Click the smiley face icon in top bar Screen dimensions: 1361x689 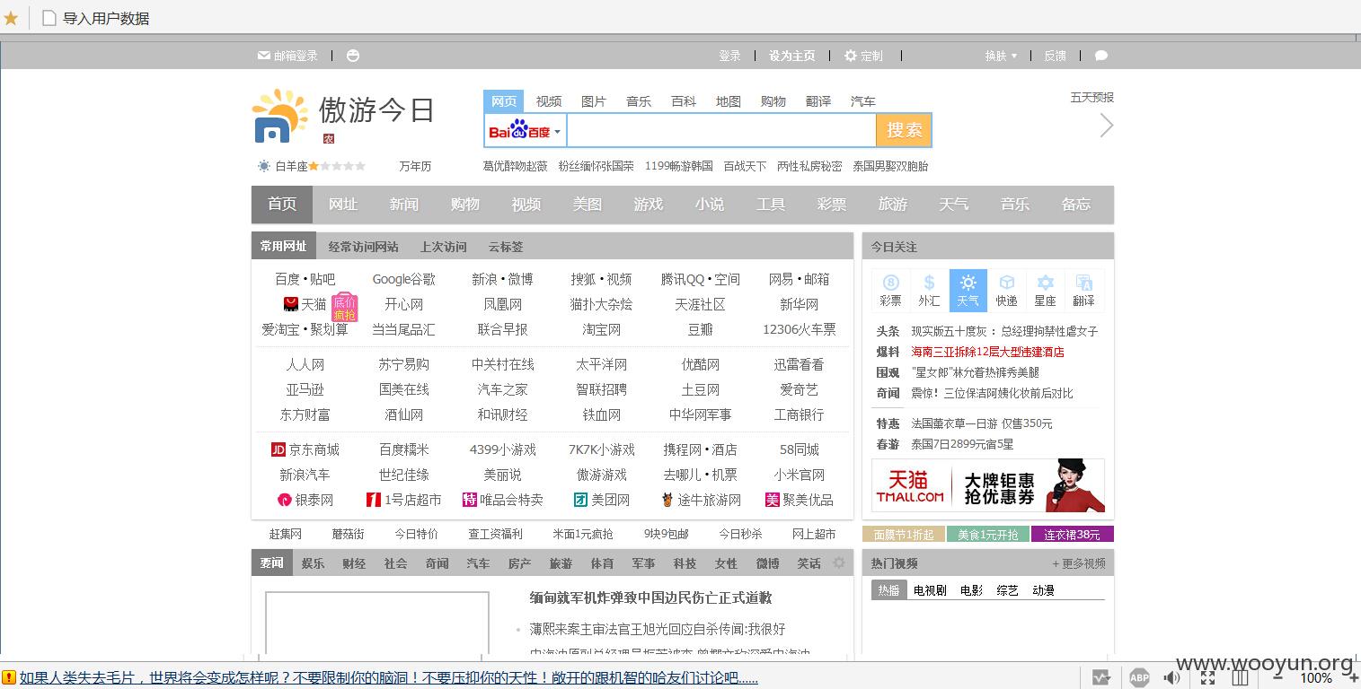tap(353, 56)
